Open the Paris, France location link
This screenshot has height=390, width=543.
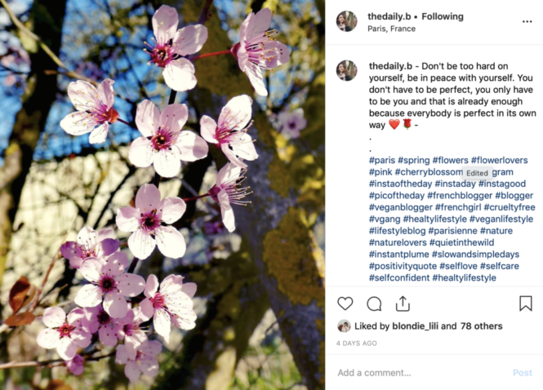pyautogui.click(x=391, y=29)
